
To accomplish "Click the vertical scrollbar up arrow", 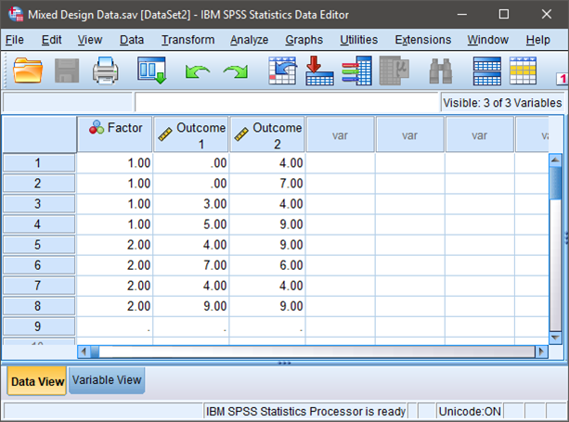I will pos(556,160).
